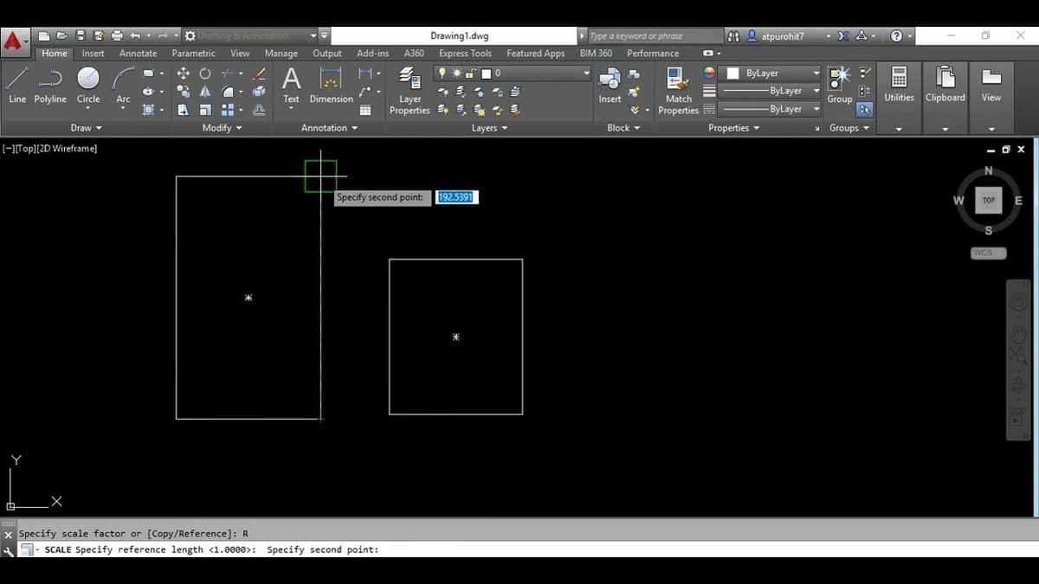Click the Copy tool icon
The image size is (1039, 584).
183,92
